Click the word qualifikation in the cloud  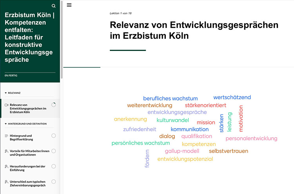196,136
